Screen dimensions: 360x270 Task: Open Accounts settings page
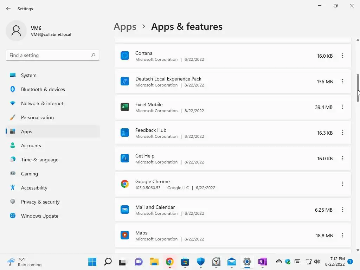(53, 146)
